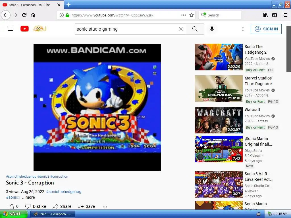
Task: Open the Firefox hamburger application menu
Action: pos(286,15)
